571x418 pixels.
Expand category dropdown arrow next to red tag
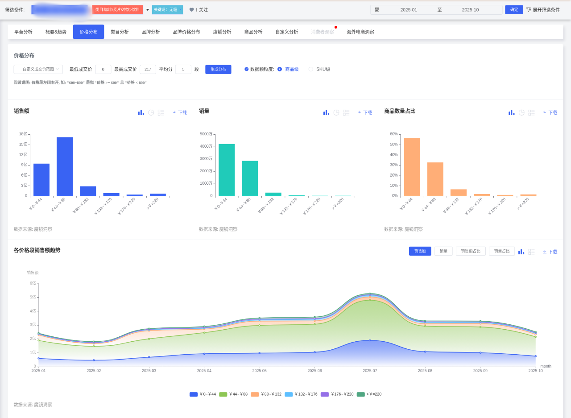pos(148,10)
